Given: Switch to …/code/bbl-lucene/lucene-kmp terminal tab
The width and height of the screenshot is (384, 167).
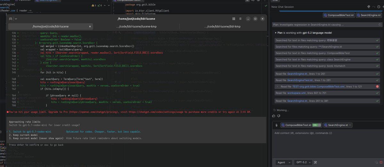Looking at the screenshot, I should click(x=137, y=26).
